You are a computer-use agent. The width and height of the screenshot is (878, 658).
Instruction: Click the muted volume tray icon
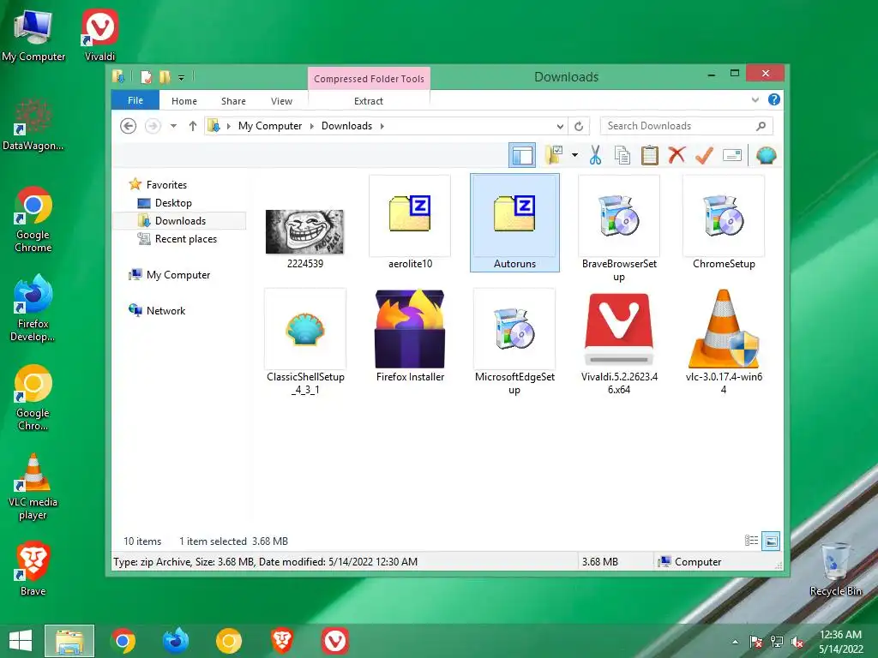point(798,642)
